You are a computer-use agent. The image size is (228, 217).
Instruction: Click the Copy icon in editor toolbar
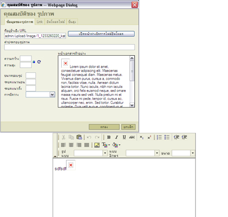point(71,137)
